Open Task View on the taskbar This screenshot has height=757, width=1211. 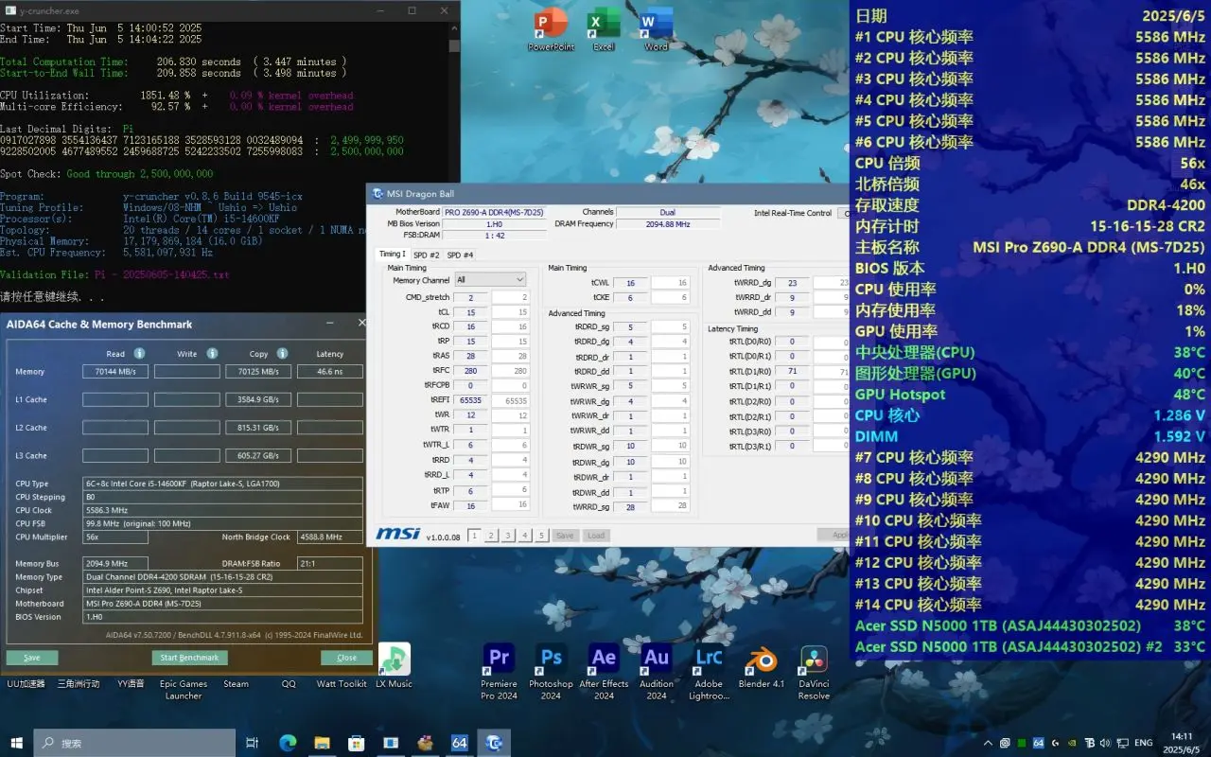(252, 743)
